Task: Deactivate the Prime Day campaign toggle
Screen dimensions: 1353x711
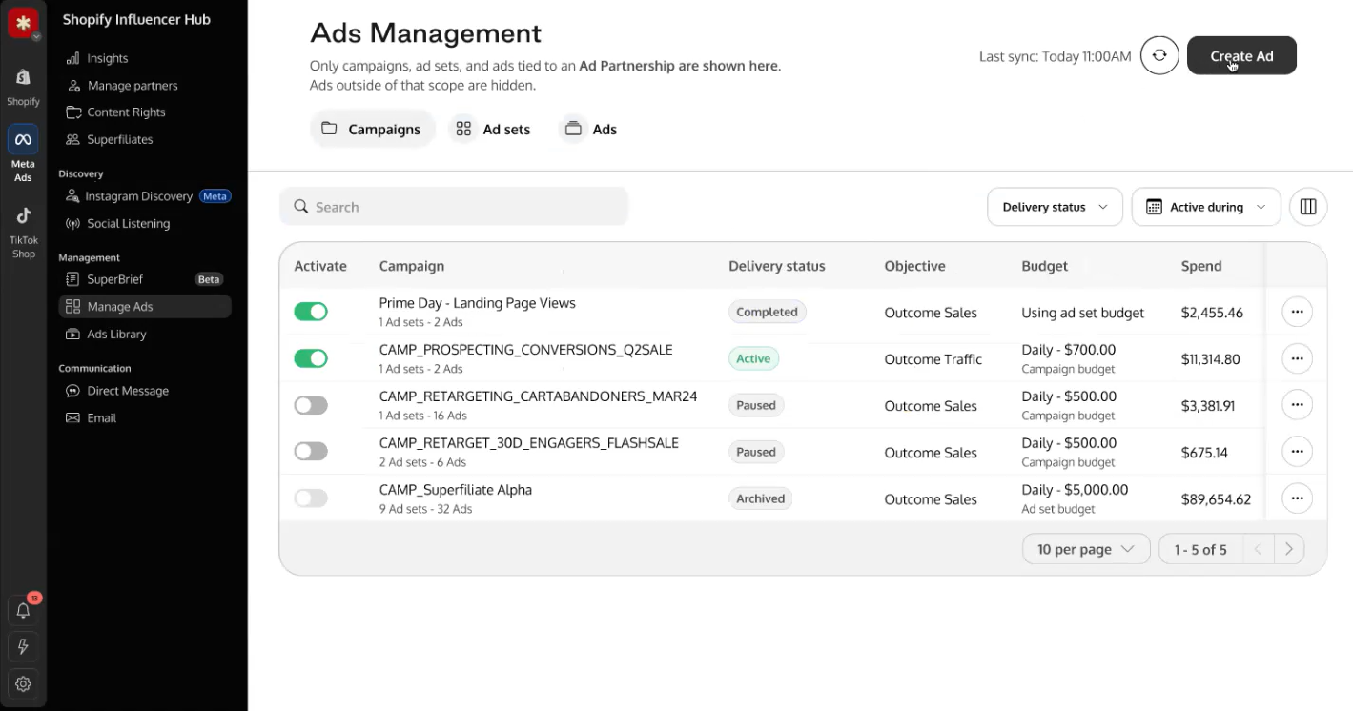Action: (311, 312)
